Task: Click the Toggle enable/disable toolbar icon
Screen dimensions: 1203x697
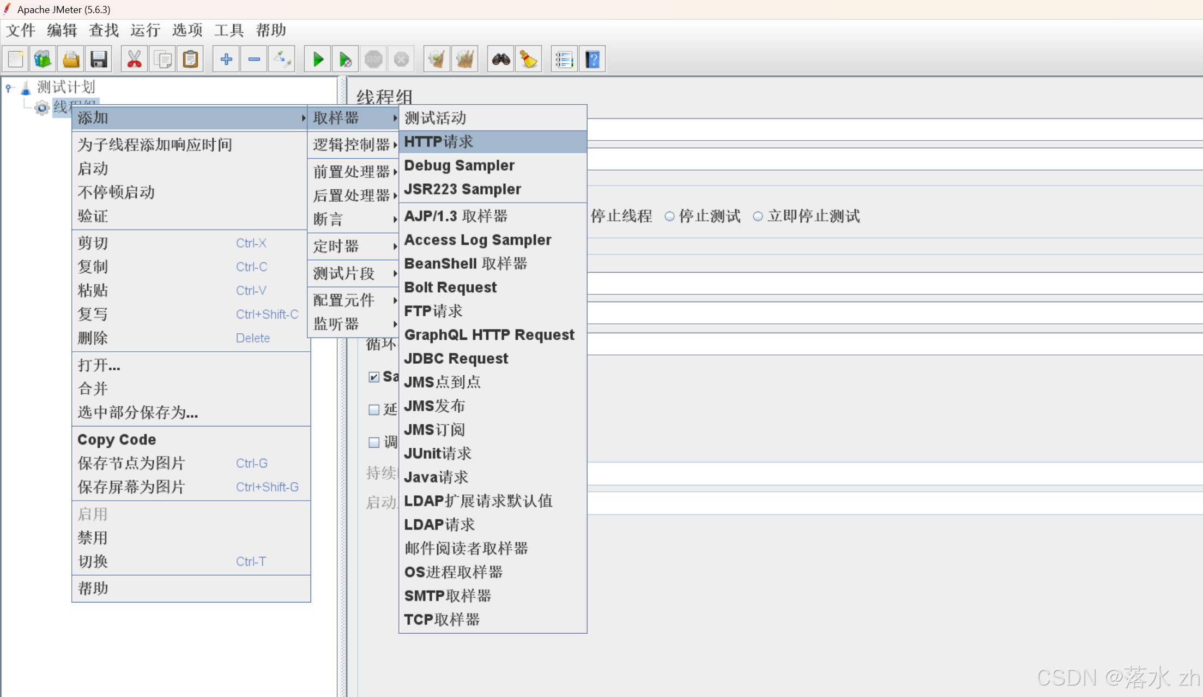Action: point(282,59)
